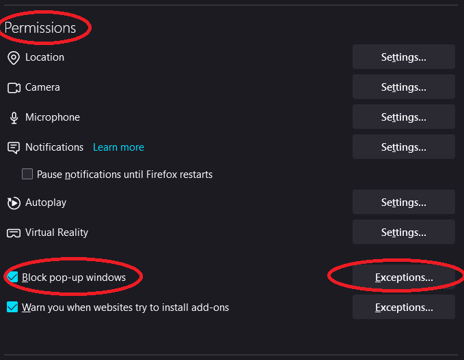Viewport: 464px width, 360px height.
Task: Enable Pause notifications until Firefox restarts
Action: (x=27, y=175)
